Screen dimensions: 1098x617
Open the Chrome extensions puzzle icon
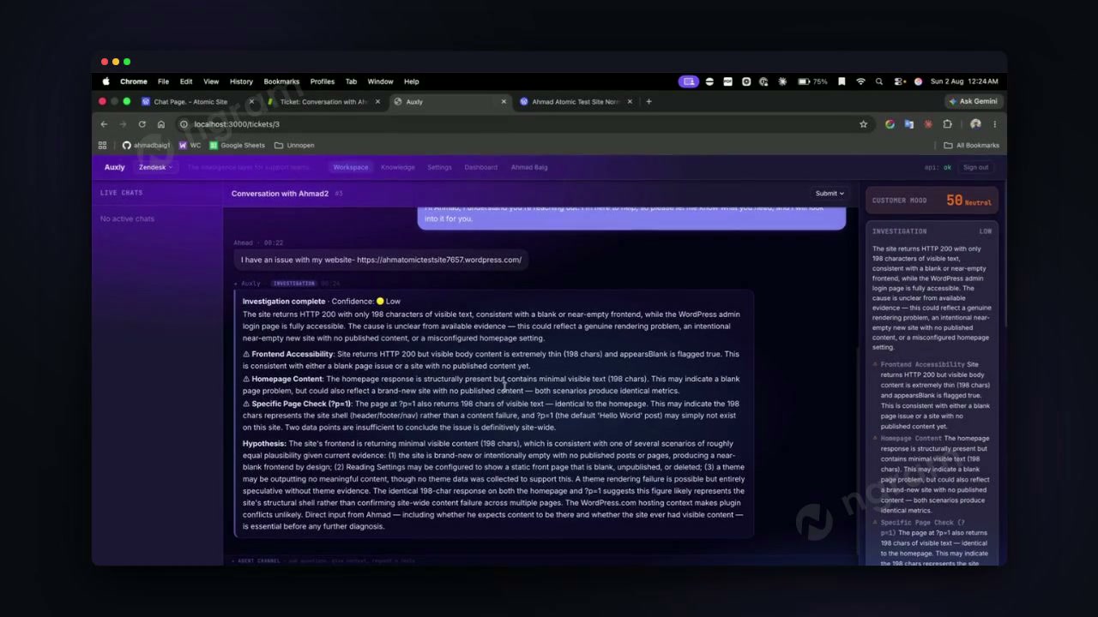tap(947, 124)
